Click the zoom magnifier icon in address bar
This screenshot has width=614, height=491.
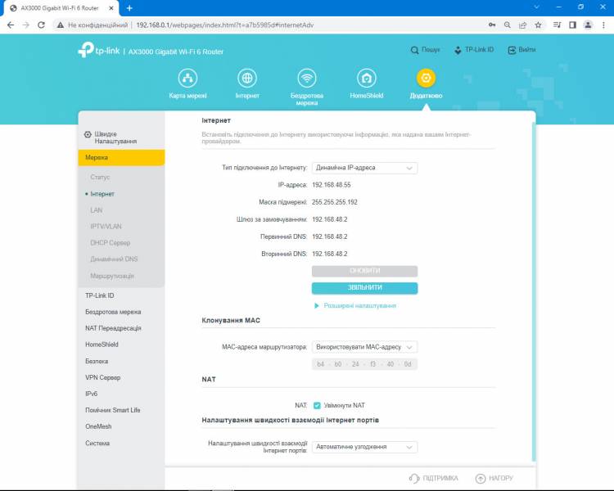[x=507, y=25]
